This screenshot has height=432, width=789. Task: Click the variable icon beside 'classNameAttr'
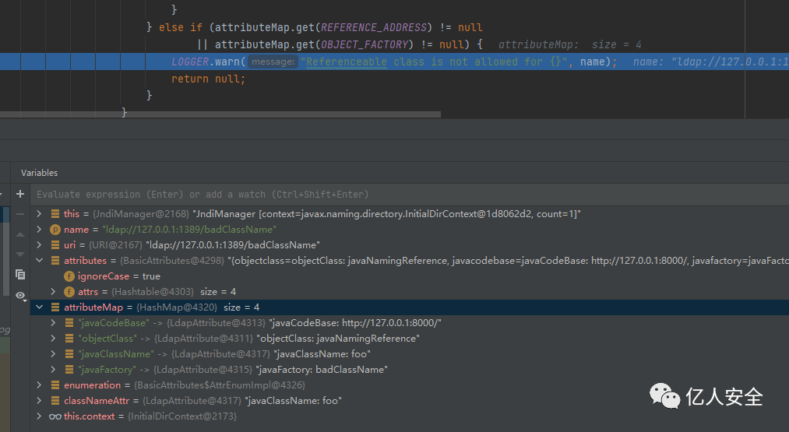coord(55,401)
